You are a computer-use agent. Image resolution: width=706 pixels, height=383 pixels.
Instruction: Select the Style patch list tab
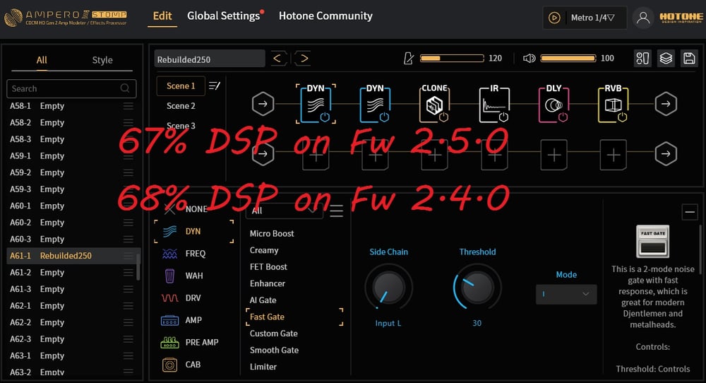pos(102,60)
